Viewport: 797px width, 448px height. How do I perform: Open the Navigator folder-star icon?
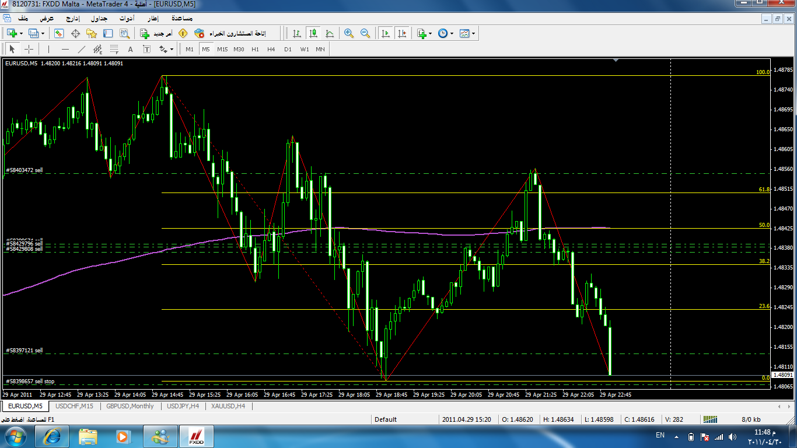pos(92,34)
